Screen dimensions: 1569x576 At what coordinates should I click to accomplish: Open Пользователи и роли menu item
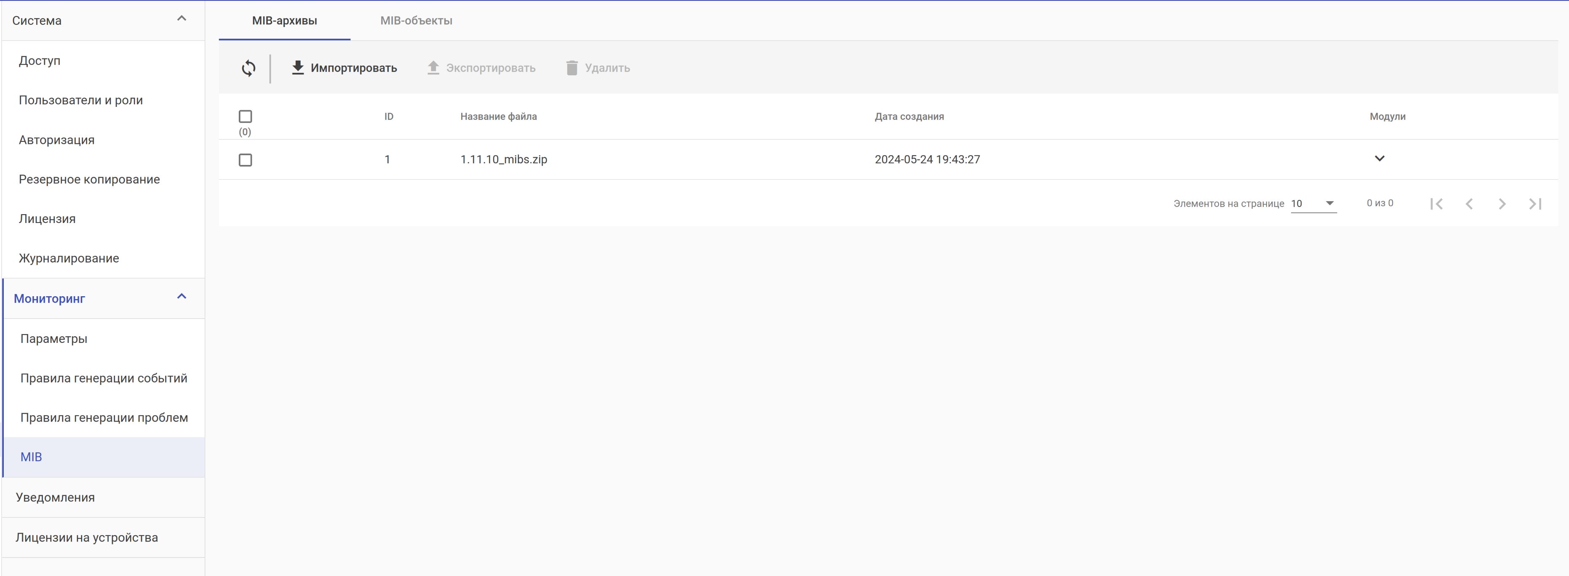pyautogui.click(x=81, y=101)
